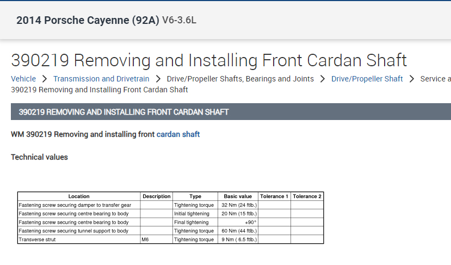Click the Transverse strut row label
Image resolution: width=451 pixels, height=265 pixels.
pyautogui.click(x=37, y=239)
